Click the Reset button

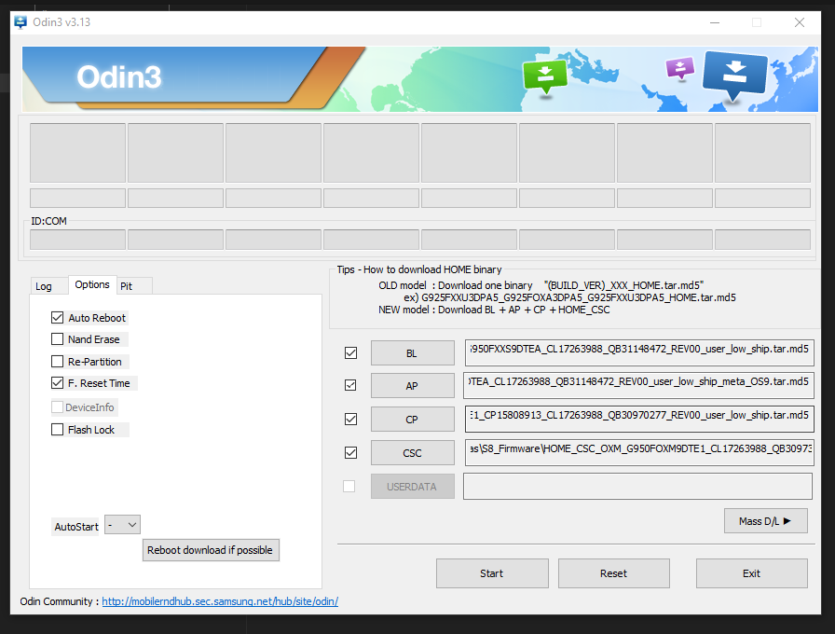click(x=614, y=573)
